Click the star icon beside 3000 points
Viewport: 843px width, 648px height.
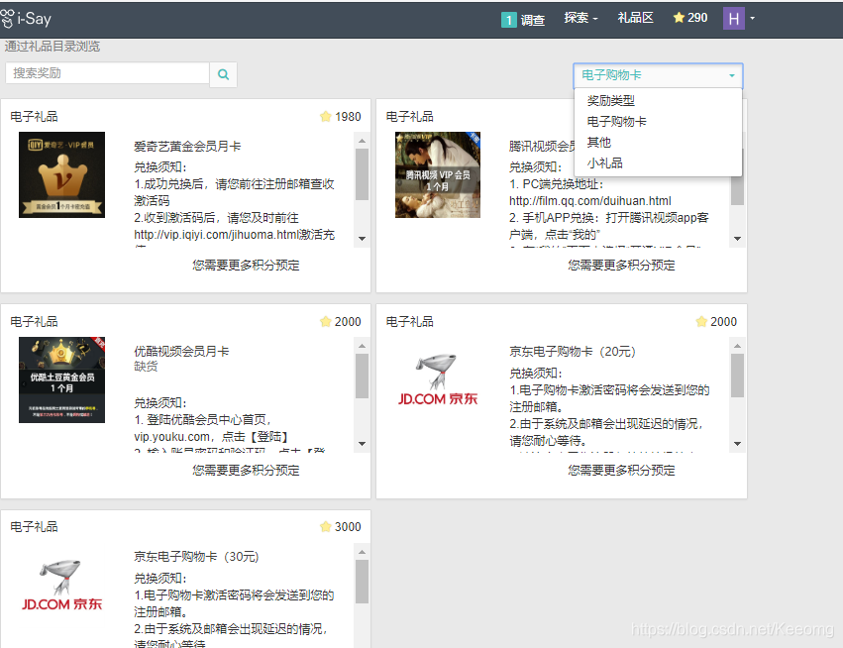click(325, 526)
